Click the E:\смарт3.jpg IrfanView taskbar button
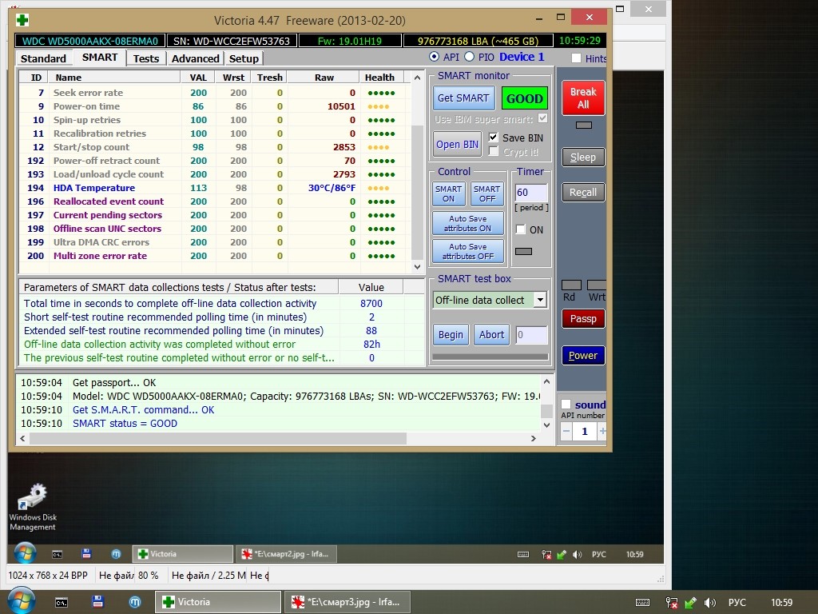The height and width of the screenshot is (614, 818). pos(347,602)
